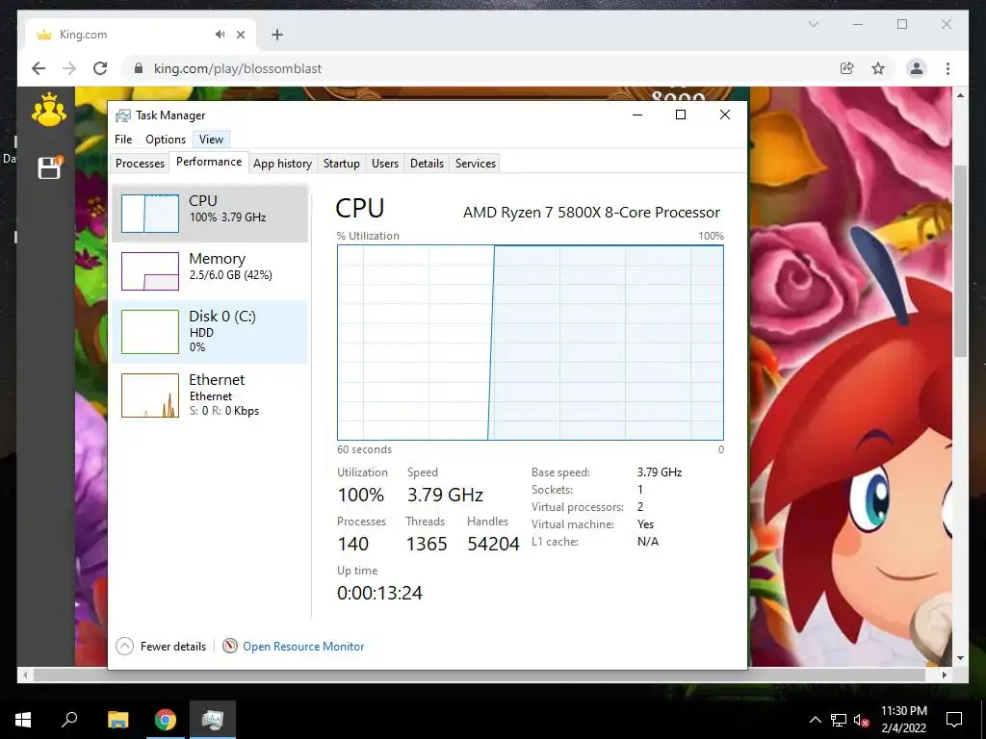Click the Ethernet mini graph thumbnail
Screen dimensions: 986x739
(x=150, y=395)
